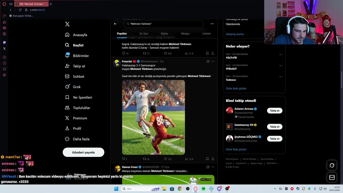
Task: Open Discord from the taskbar
Action: (219, 189)
